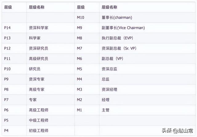The height and width of the screenshot is (137, 197).
Task: Select the P4 level cell
Action: pos(14,131)
